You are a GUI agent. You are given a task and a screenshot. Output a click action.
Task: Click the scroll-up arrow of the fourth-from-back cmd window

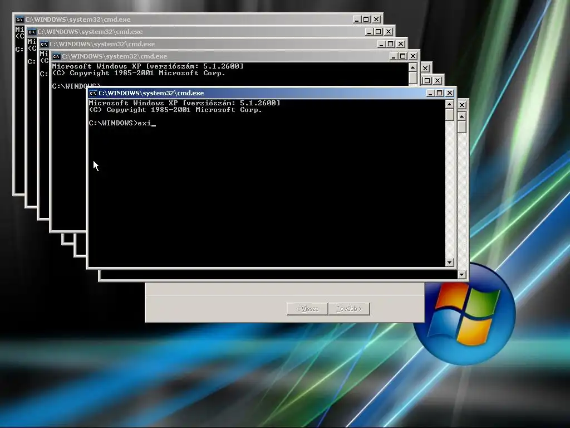412,67
